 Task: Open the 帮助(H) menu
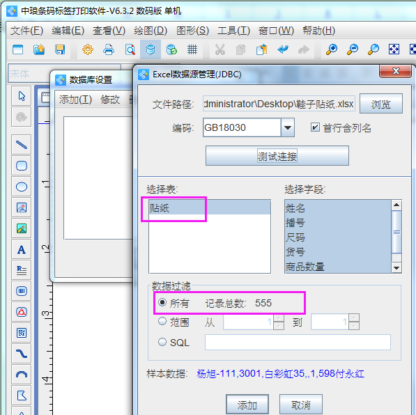pyautogui.click(x=319, y=31)
